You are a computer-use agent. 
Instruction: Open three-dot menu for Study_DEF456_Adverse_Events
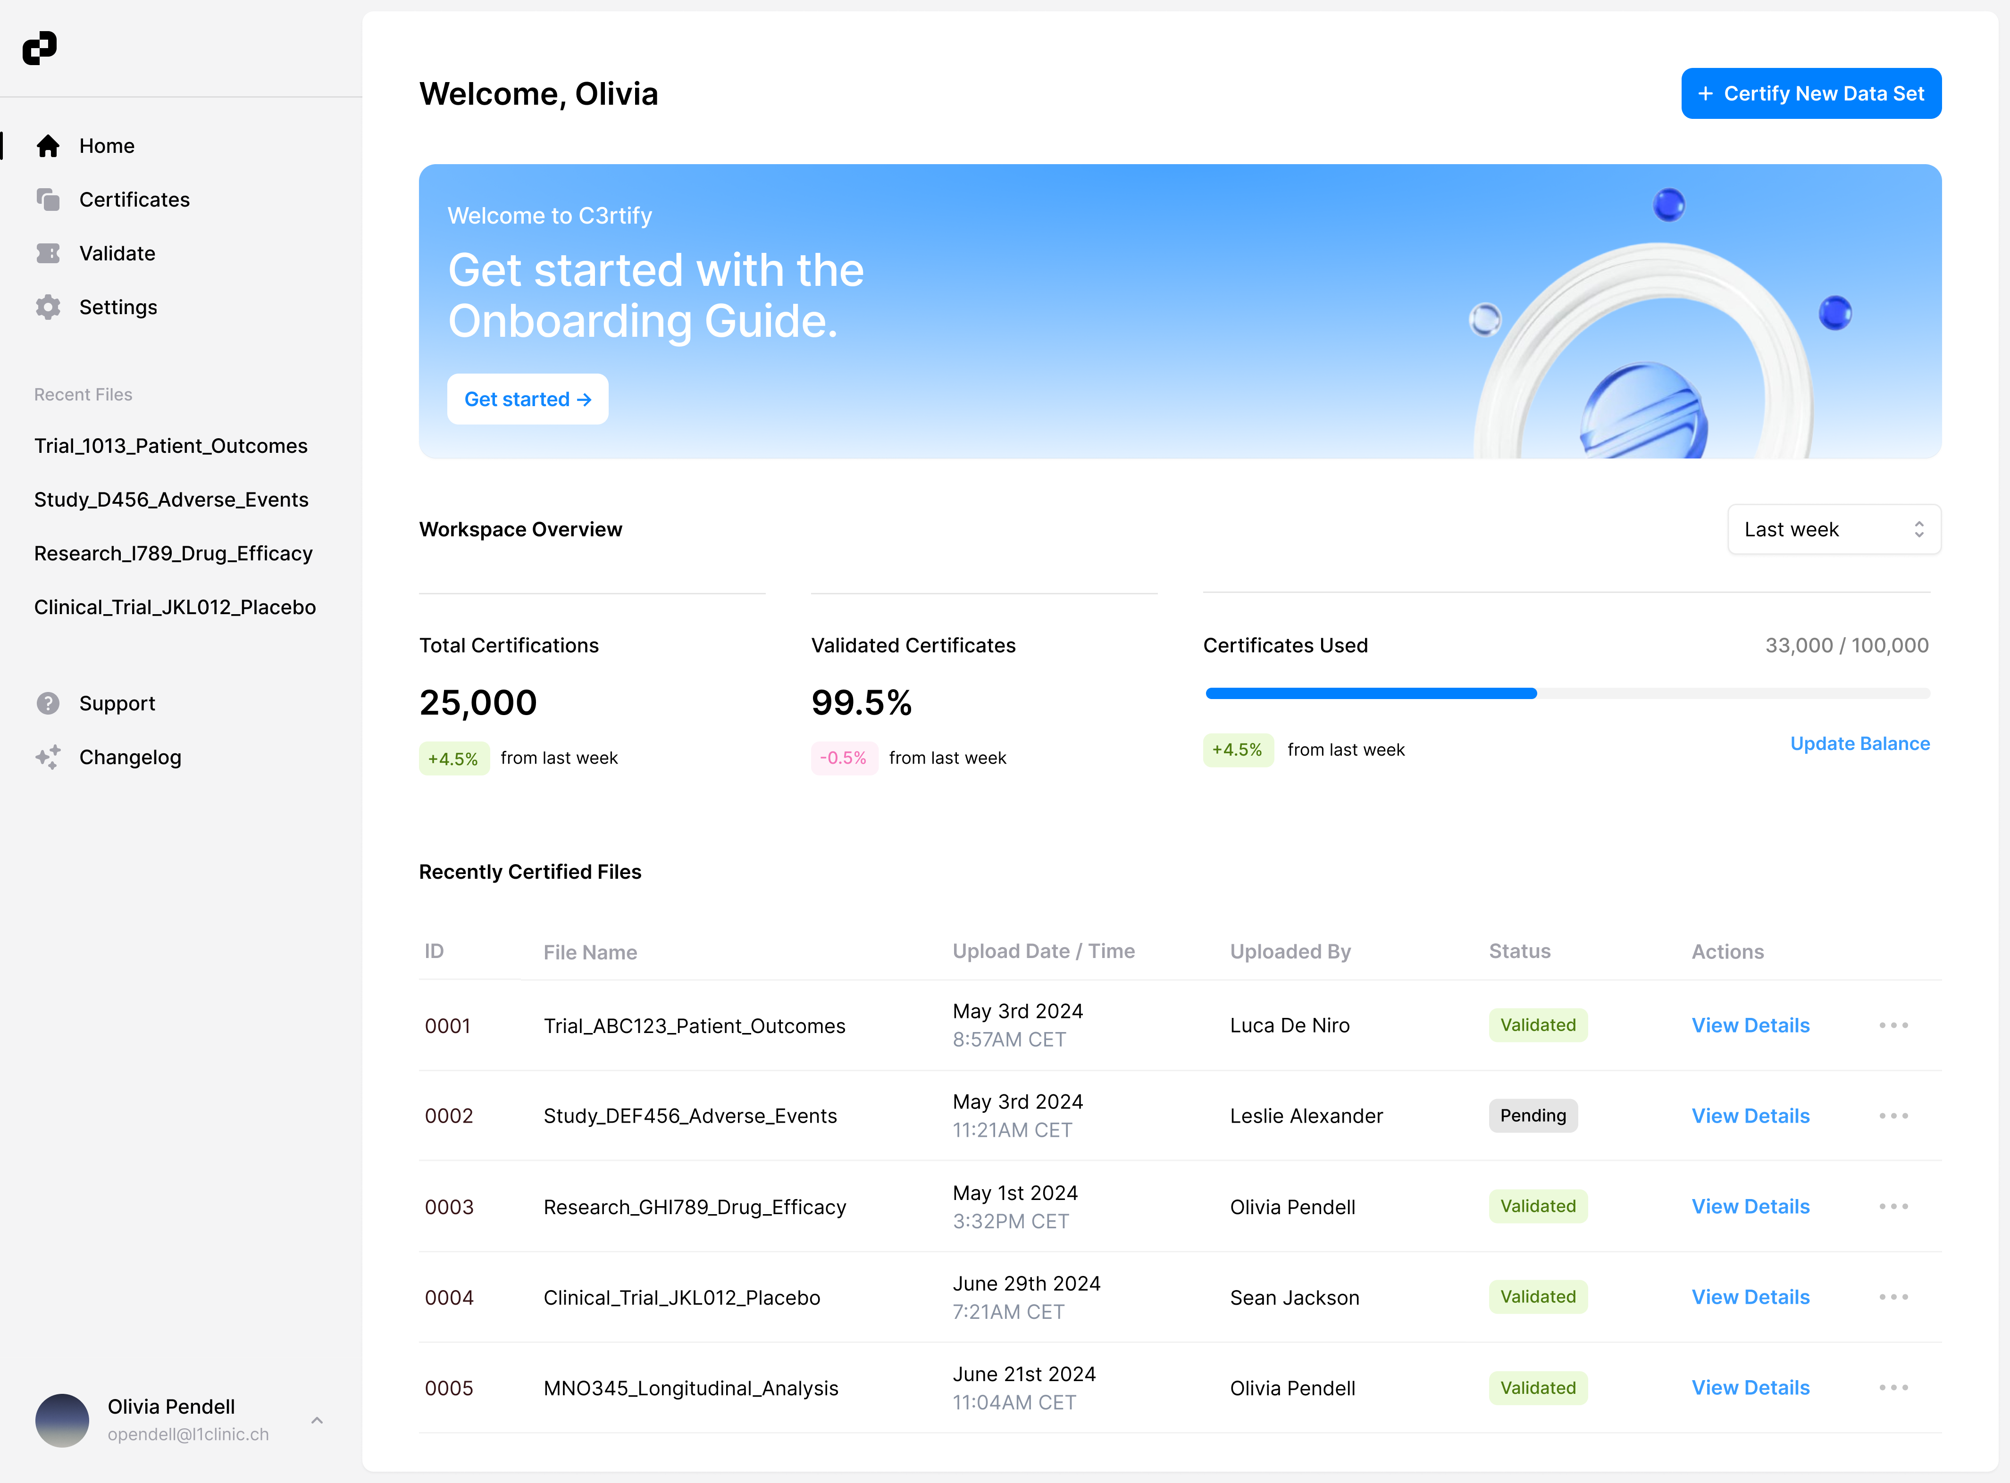(x=1893, y=1116)
